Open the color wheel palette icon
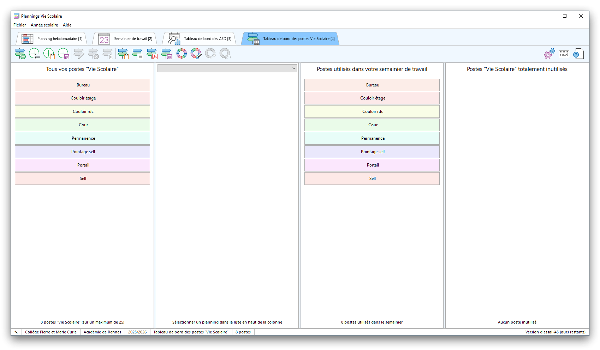This screenshot has height=350, width=600. coord(182,54)
